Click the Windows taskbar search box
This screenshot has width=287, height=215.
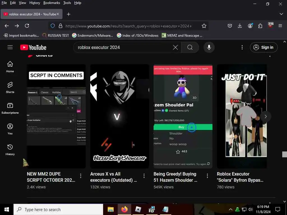(58, 209)
